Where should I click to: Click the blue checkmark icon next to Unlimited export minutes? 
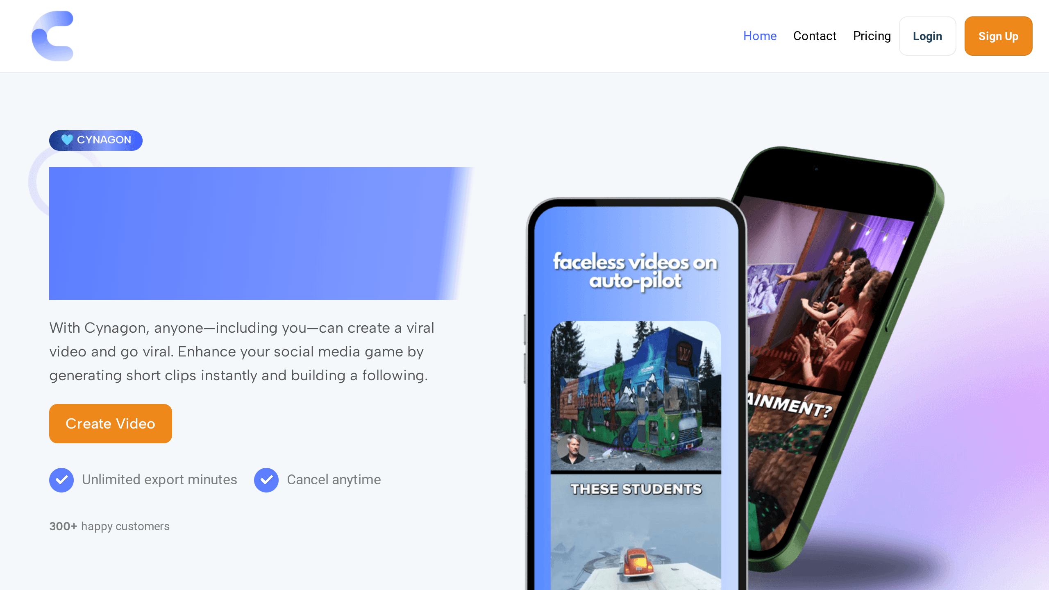pos(61,480)
